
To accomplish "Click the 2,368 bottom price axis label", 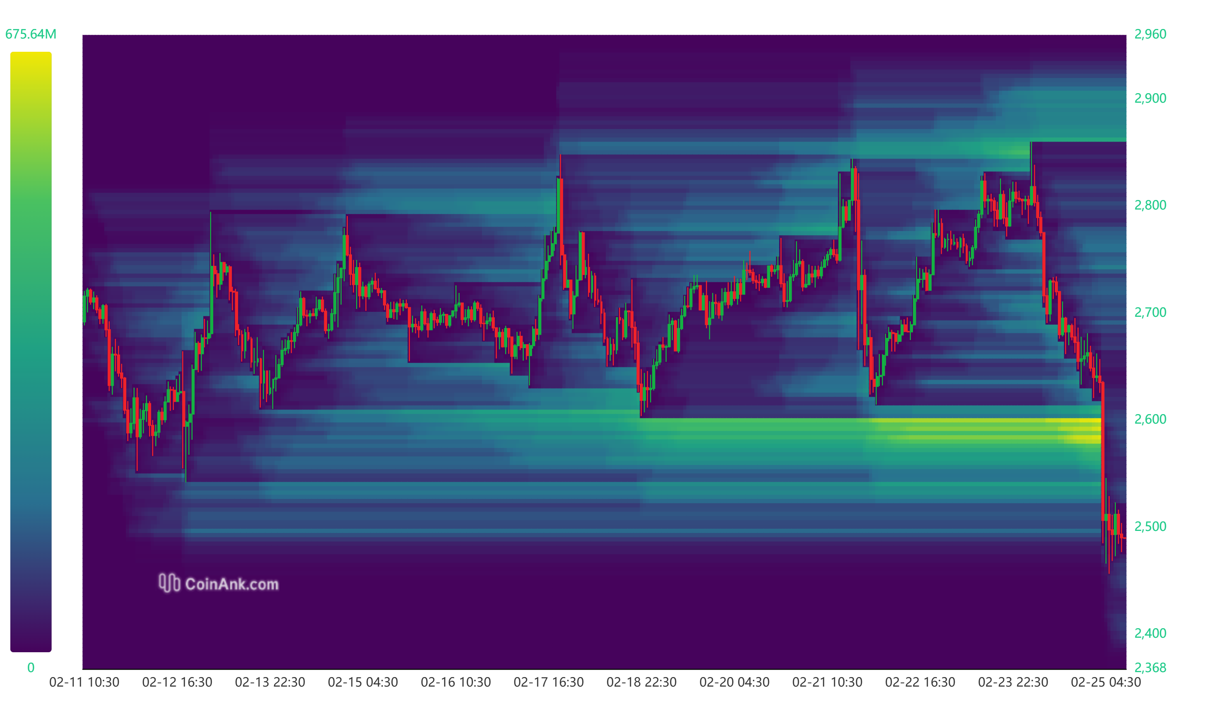I will tap(1150, 668).
